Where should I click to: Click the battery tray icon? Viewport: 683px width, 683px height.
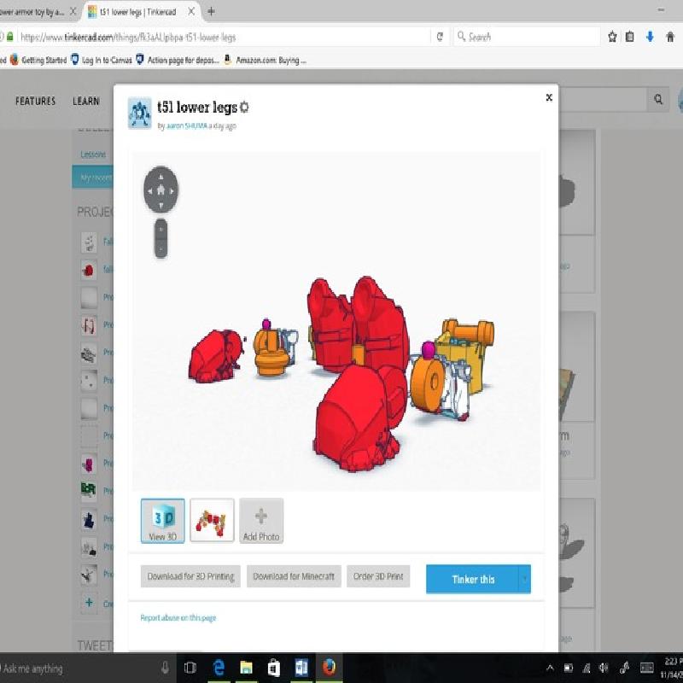pos(569,668)
